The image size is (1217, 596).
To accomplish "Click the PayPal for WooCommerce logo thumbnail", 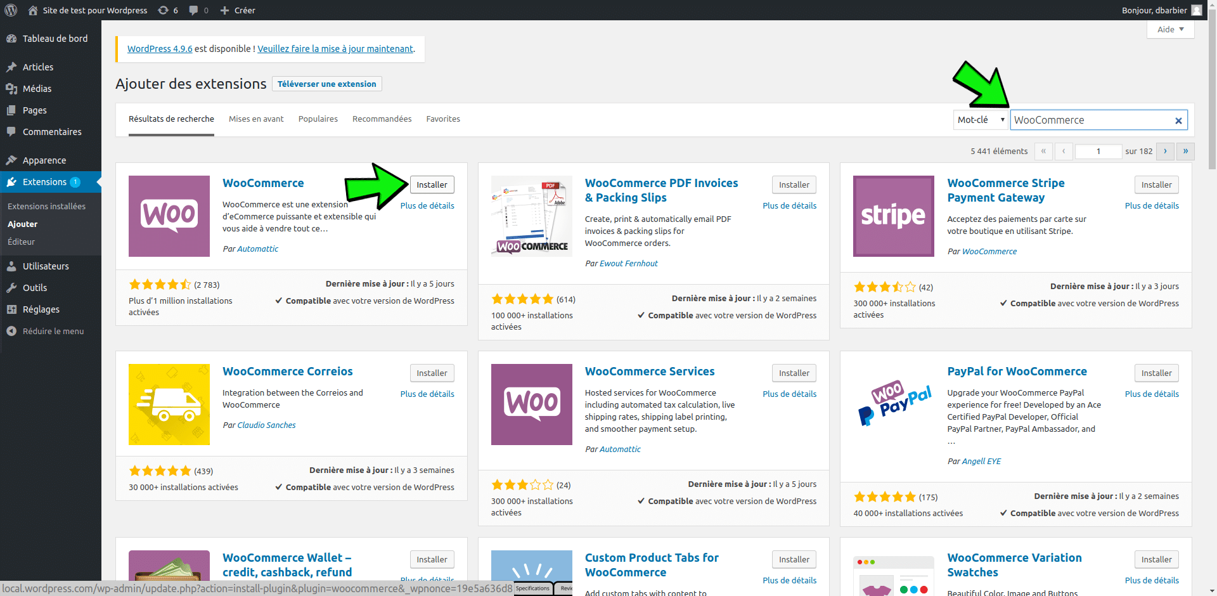I will (894, 405).
